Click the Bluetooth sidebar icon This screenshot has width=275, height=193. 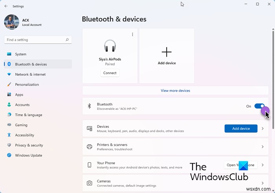9,64
